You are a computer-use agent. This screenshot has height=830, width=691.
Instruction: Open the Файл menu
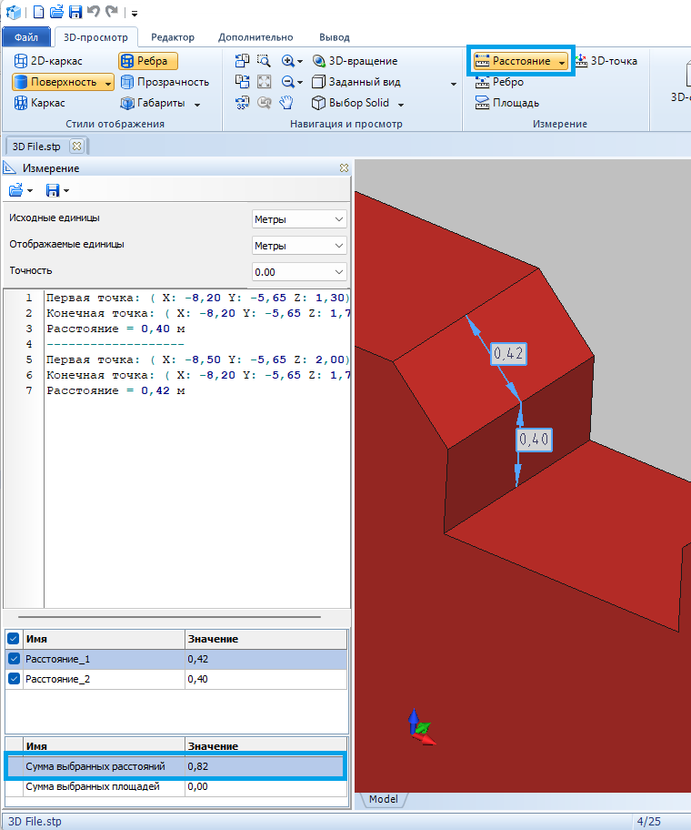(x=26, y=37)
